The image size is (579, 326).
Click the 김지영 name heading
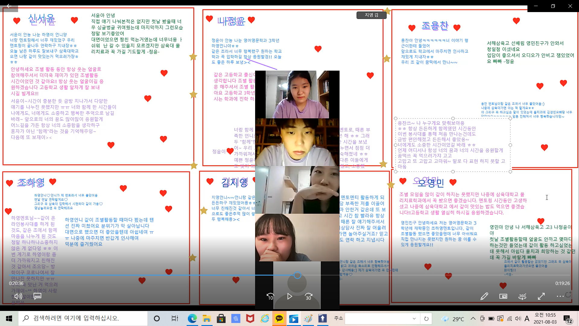point(235,182)
